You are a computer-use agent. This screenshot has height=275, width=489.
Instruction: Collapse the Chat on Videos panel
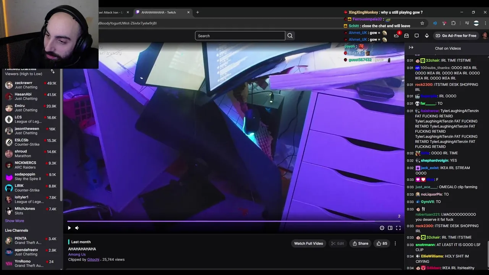(x=411, y=48)
